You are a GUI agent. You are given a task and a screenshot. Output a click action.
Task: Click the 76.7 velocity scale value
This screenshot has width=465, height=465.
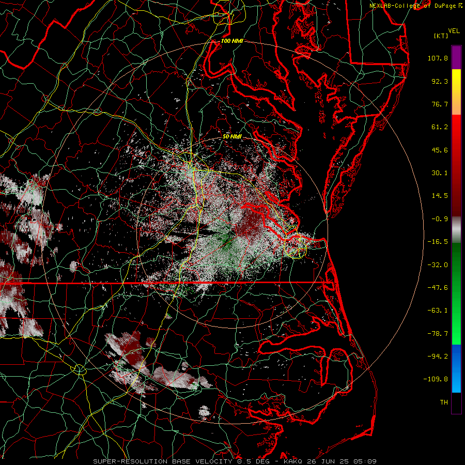tap(440, 104)
